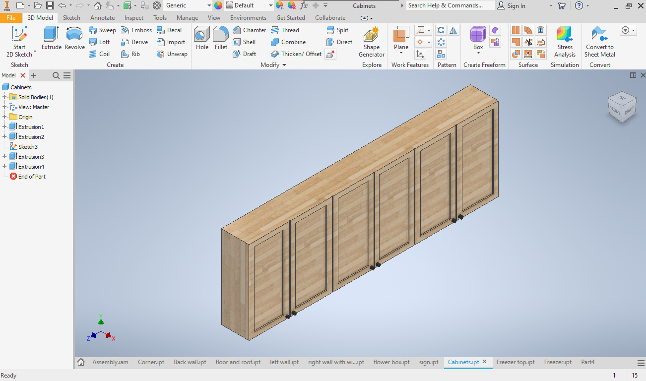Open the Generic material dropdown
646x381 pixels.
click(188, 5)
